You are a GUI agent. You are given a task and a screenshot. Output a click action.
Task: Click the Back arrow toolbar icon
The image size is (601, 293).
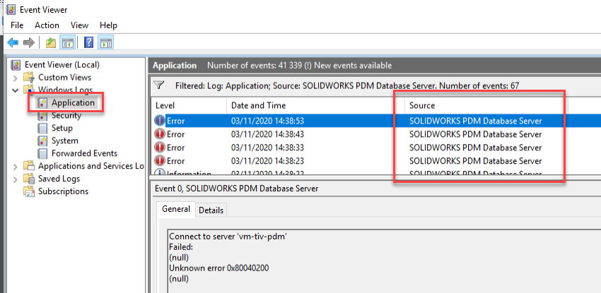(13, 42)
